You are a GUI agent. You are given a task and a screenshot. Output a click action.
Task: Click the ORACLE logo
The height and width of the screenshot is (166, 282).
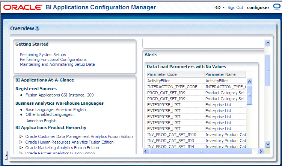tap(23, 7)
